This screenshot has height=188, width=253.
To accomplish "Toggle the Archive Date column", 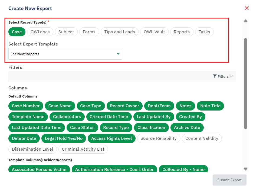I will (187, 127).
